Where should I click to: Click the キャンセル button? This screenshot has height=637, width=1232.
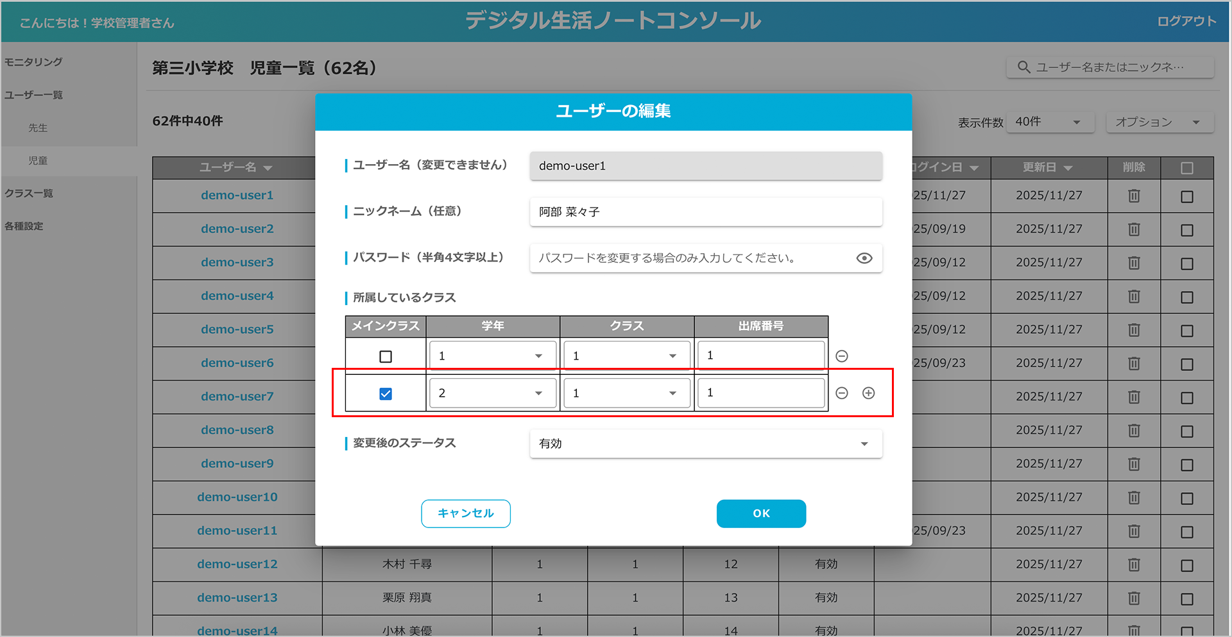pos(465,513)
